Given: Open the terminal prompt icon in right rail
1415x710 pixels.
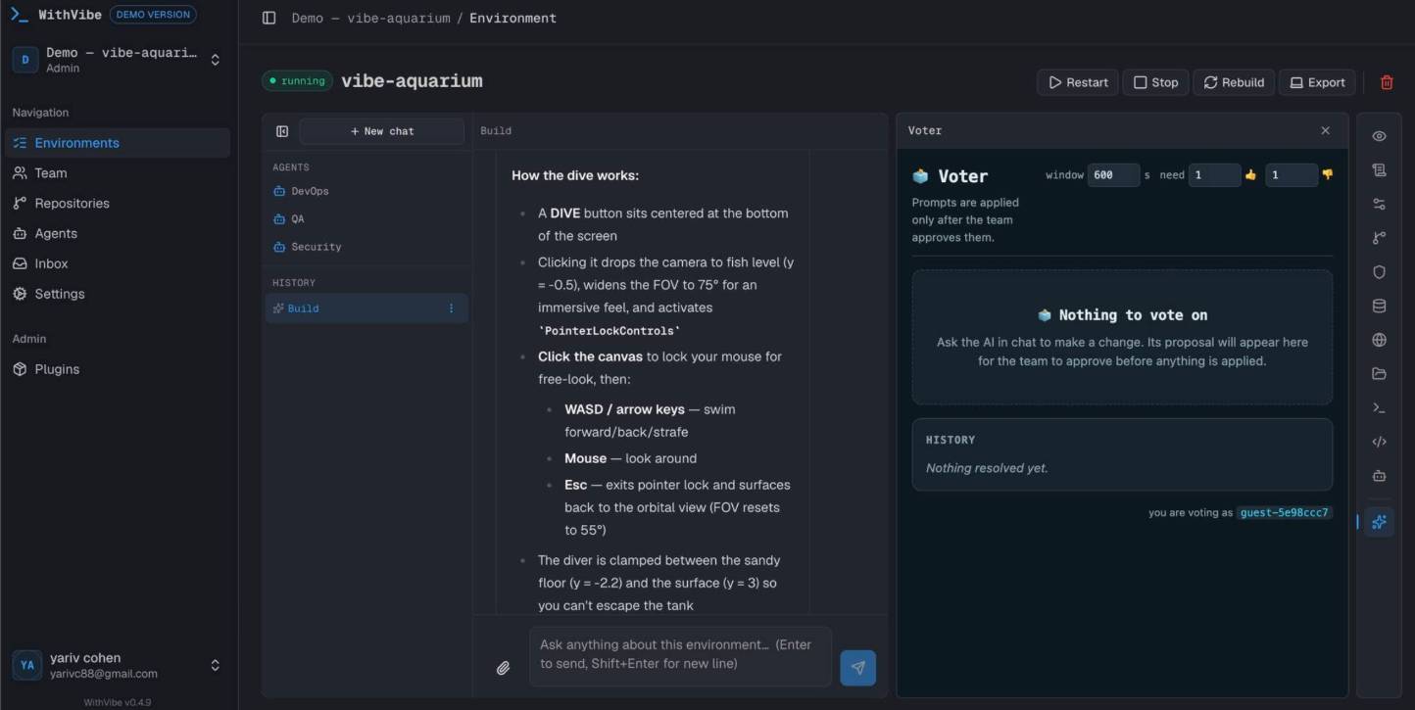Looking at the screenshot, I should 1379,407.
